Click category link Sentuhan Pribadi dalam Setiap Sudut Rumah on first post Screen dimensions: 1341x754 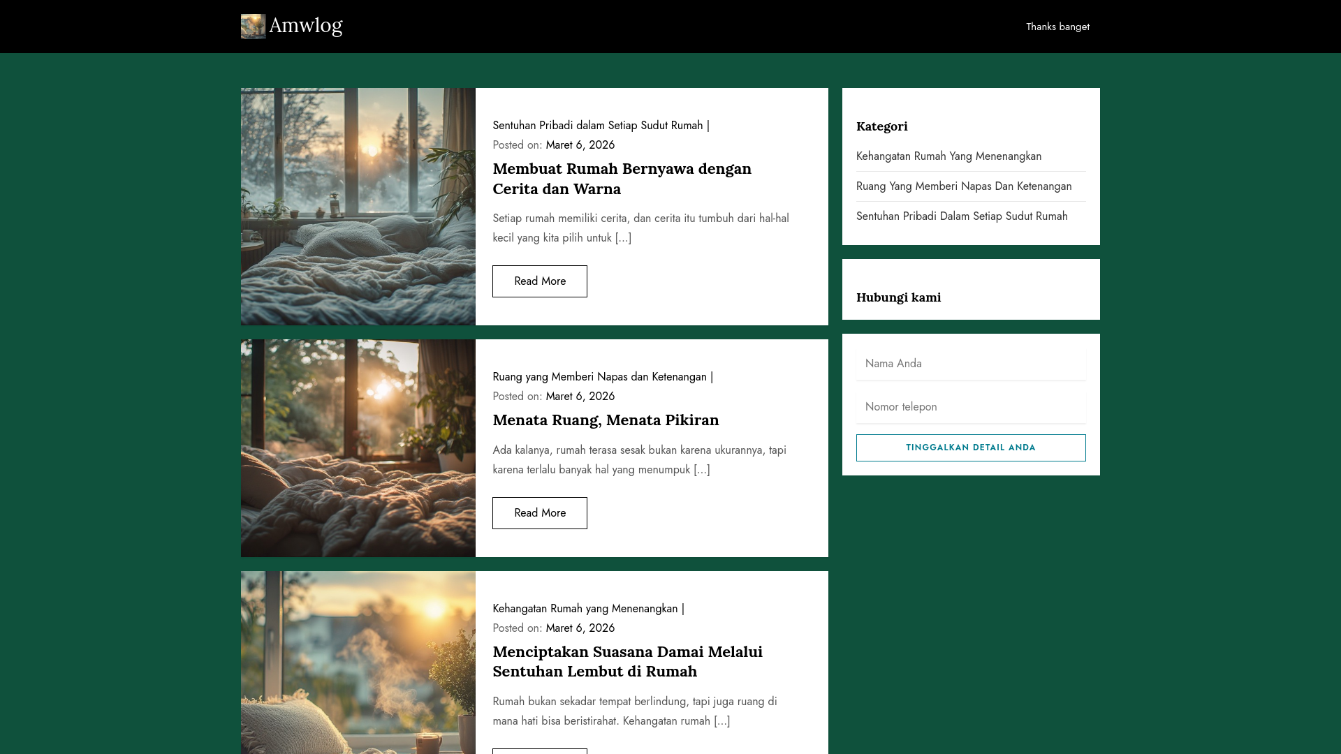click(598, 126)
